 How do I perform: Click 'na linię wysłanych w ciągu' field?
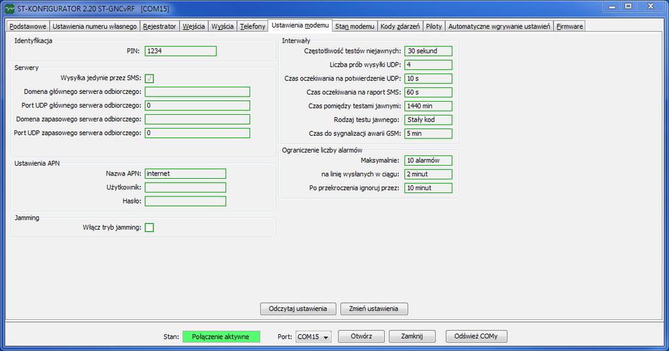(x=429, y=174)
